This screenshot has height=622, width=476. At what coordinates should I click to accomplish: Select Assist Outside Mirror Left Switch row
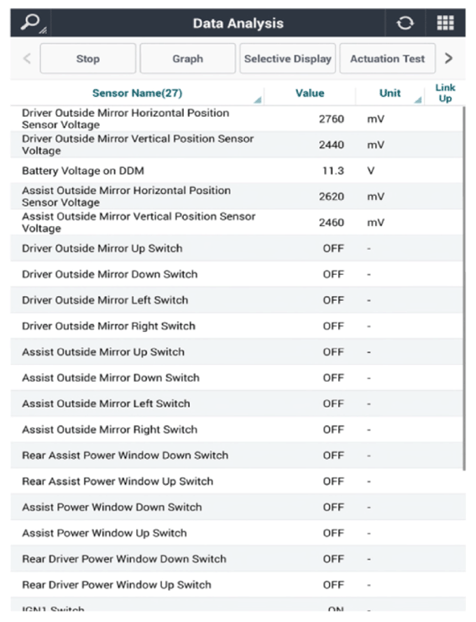click(x=237, y=403)
